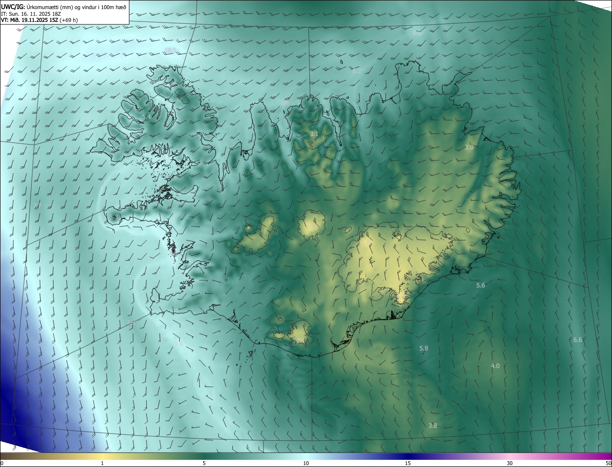Click the colour scale tick labelled 1
The image size is (612, 467).
point(102,463)
